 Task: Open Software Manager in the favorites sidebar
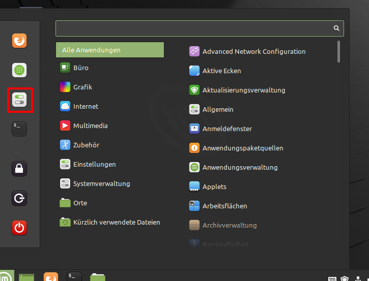click(x=19, y=70)
